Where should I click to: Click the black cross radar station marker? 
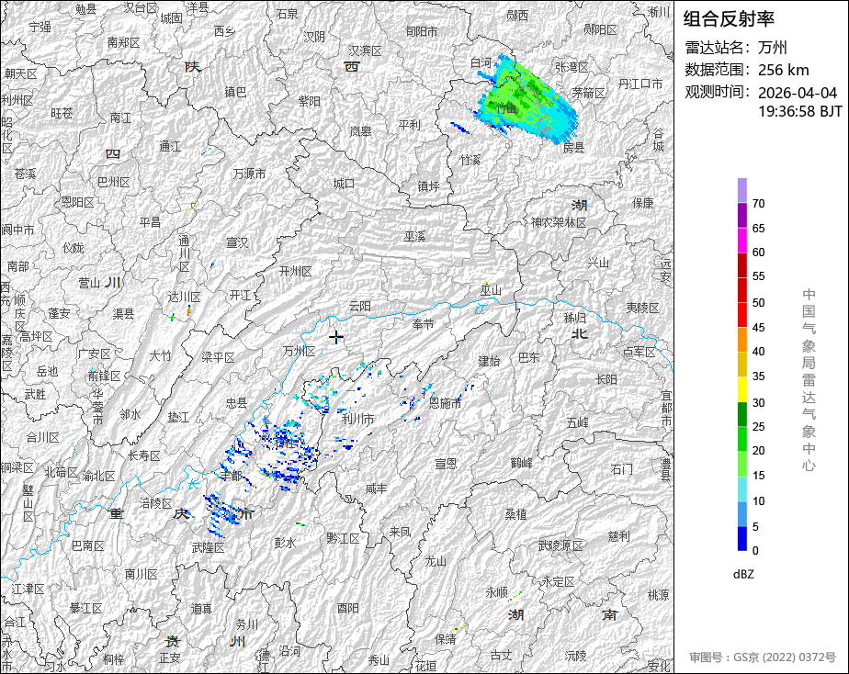[x=336, y=338]
